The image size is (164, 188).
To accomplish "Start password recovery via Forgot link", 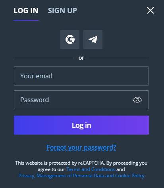I will pyautogui.click(x=81, y=147).
